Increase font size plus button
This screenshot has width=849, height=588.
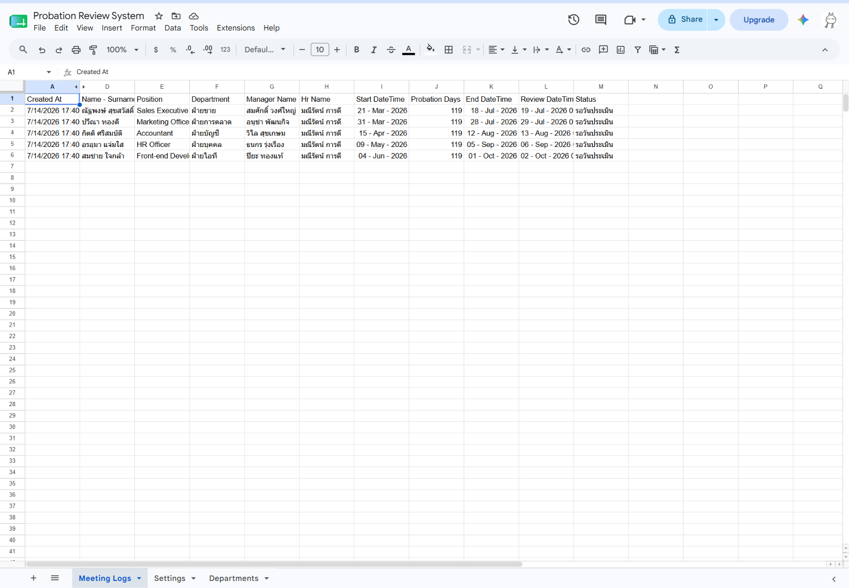click(x=337, y=50)
